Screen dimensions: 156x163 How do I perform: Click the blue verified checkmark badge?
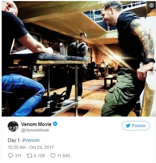pyautogui.click(x=55, y=124)
